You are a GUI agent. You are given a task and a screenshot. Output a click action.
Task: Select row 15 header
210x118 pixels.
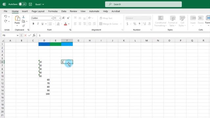(2, 94)
